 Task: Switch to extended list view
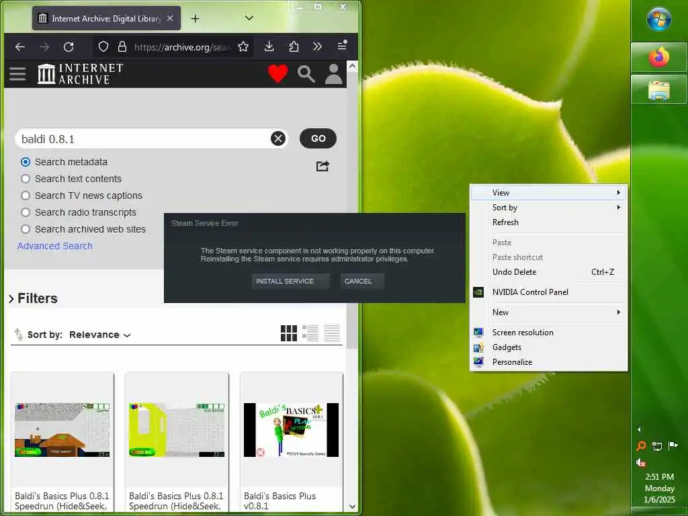click(x=310, y=333)
